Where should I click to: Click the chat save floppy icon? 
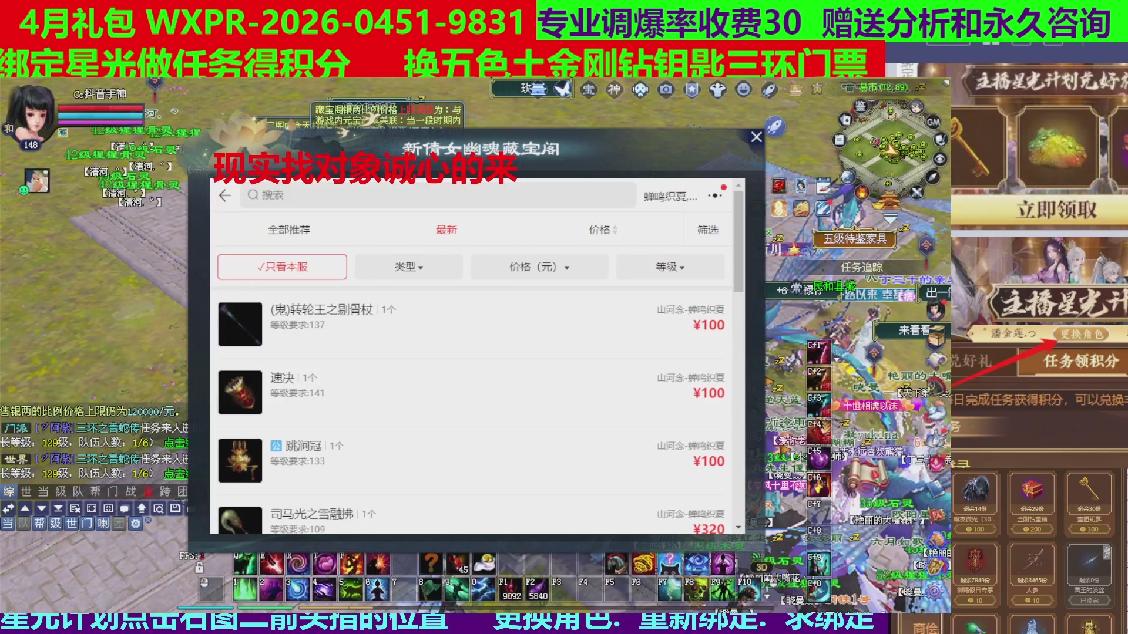(175, 508)
